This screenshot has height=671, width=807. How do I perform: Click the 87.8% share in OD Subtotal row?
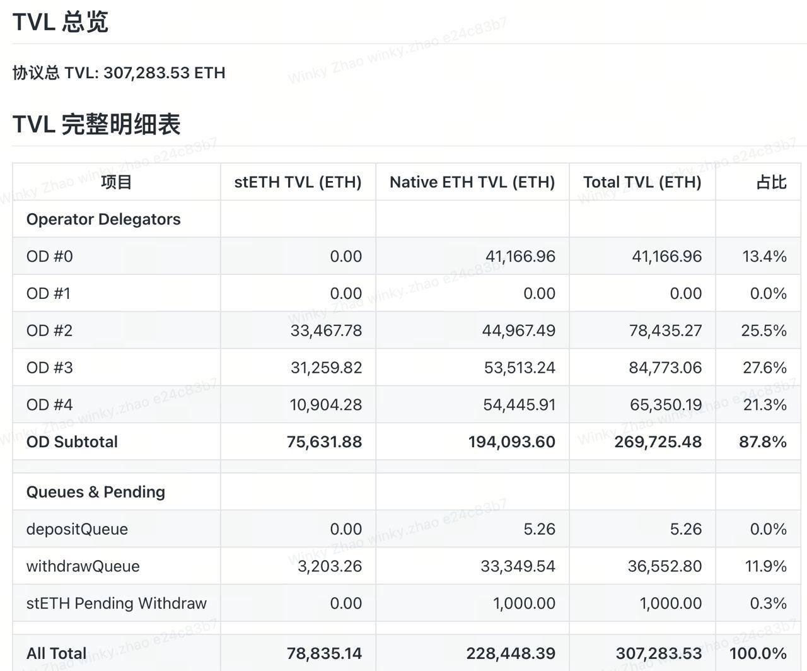point(763,442)
